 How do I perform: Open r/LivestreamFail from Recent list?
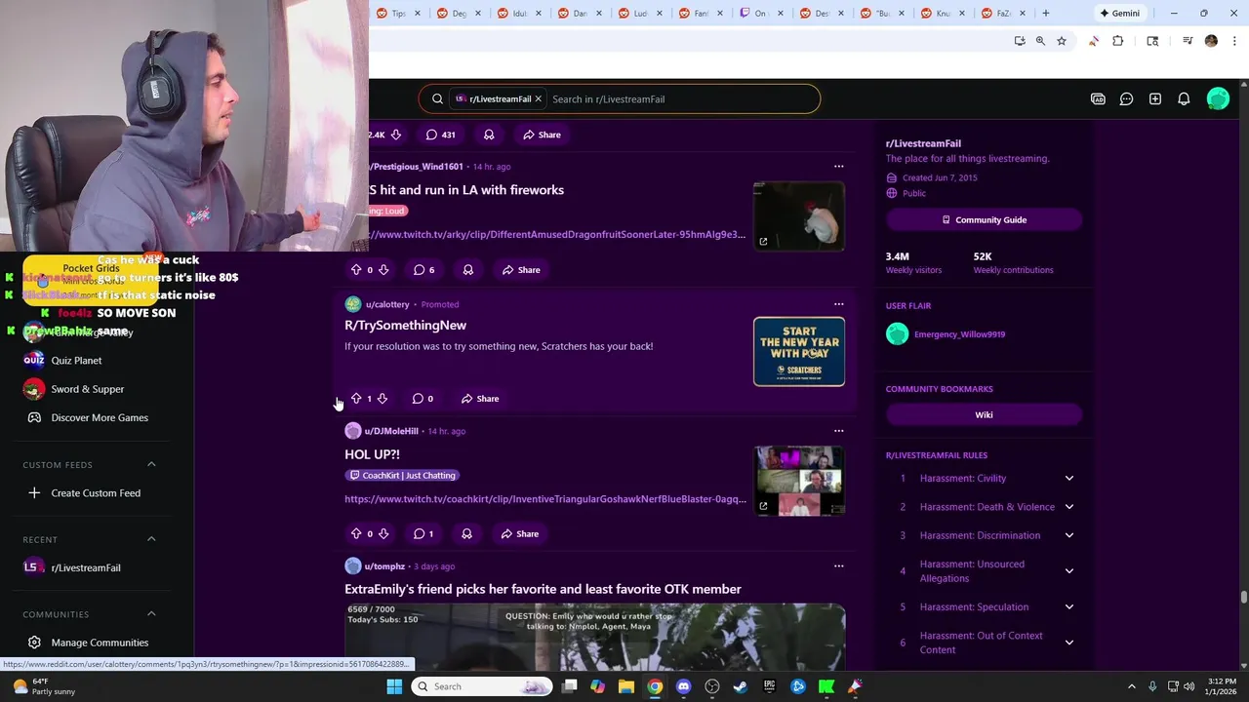pos(86,567)
